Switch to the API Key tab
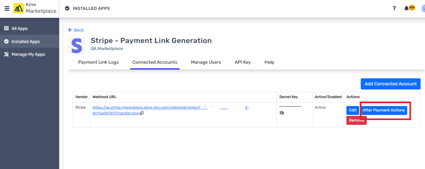The width and height of the screenshot is (425, 169). tap(243, 62)
